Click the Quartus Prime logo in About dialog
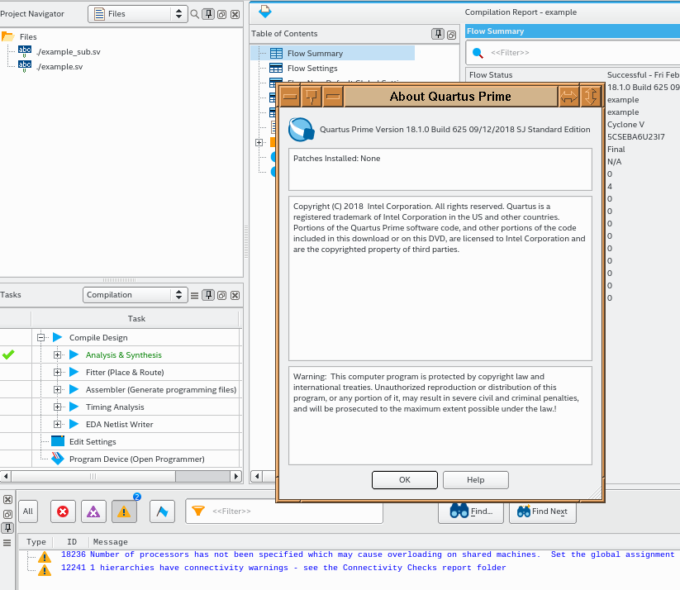 301,129
